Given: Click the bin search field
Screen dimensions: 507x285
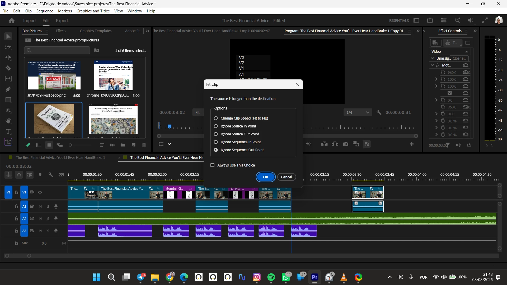Looking at the screenshot, I should [x=57, y=50].
